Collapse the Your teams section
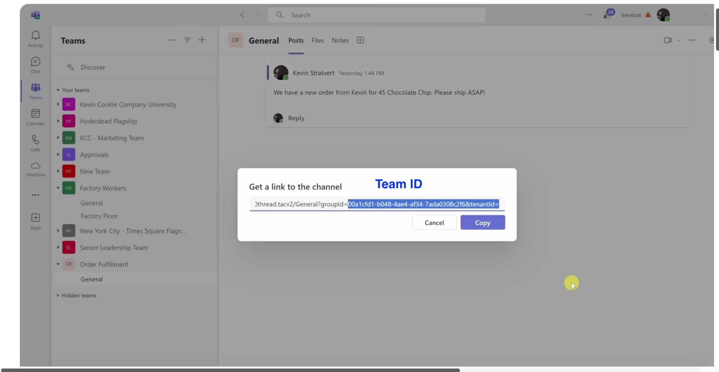 click(x=58, y=90)
